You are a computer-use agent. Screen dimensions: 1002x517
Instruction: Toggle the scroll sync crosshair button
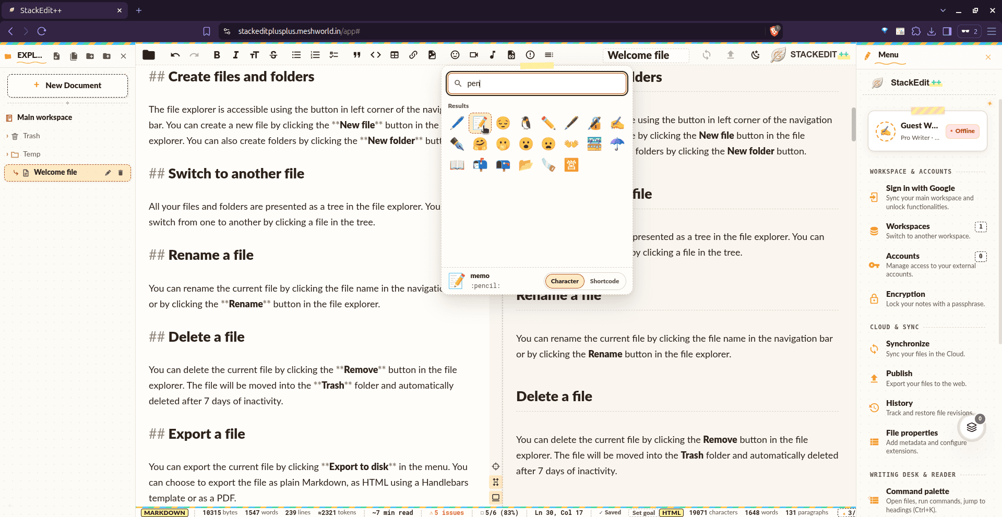click(x=496, y=466)
